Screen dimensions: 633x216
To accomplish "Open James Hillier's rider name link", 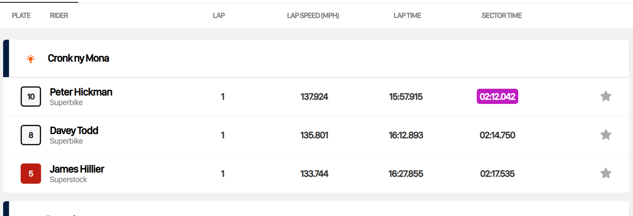I will coord(77,169).
